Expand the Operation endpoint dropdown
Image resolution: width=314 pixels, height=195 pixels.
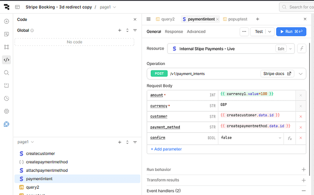[x=301, y=74]
